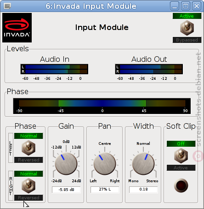This screenshot has height=209, width=204.
Task: Flip the Active/Bypassed toggle switch
Action: (x=187, y=28)
